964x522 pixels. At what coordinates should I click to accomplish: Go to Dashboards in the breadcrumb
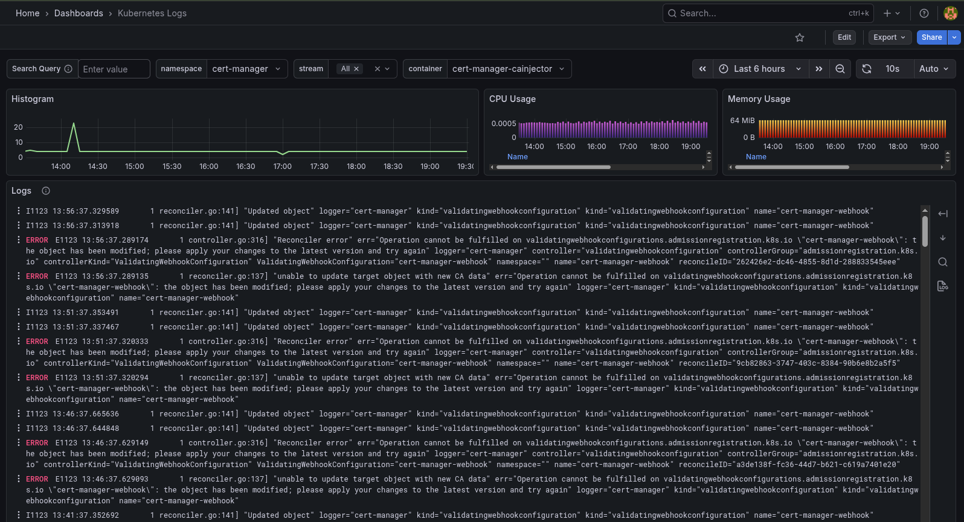pyautogui.click(x=79, y=13)
